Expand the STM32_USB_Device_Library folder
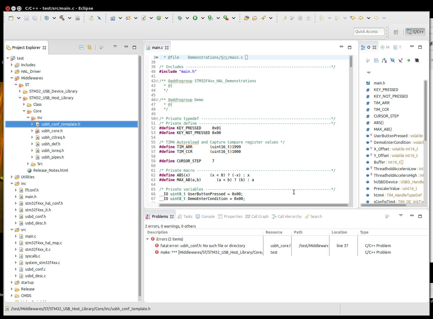433x319 pixels. [20, 91]
